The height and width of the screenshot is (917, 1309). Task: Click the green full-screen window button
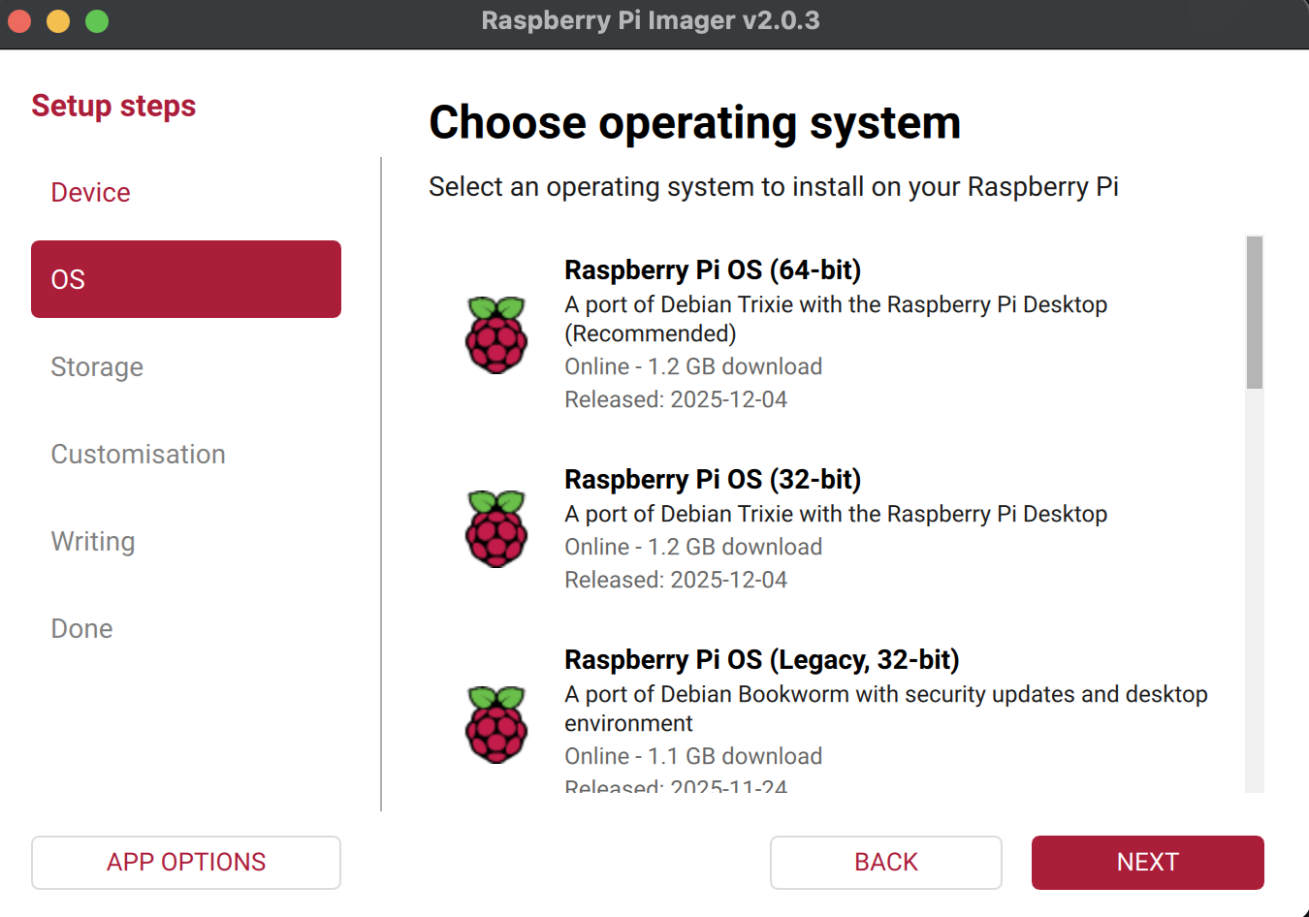click(97, 20)
